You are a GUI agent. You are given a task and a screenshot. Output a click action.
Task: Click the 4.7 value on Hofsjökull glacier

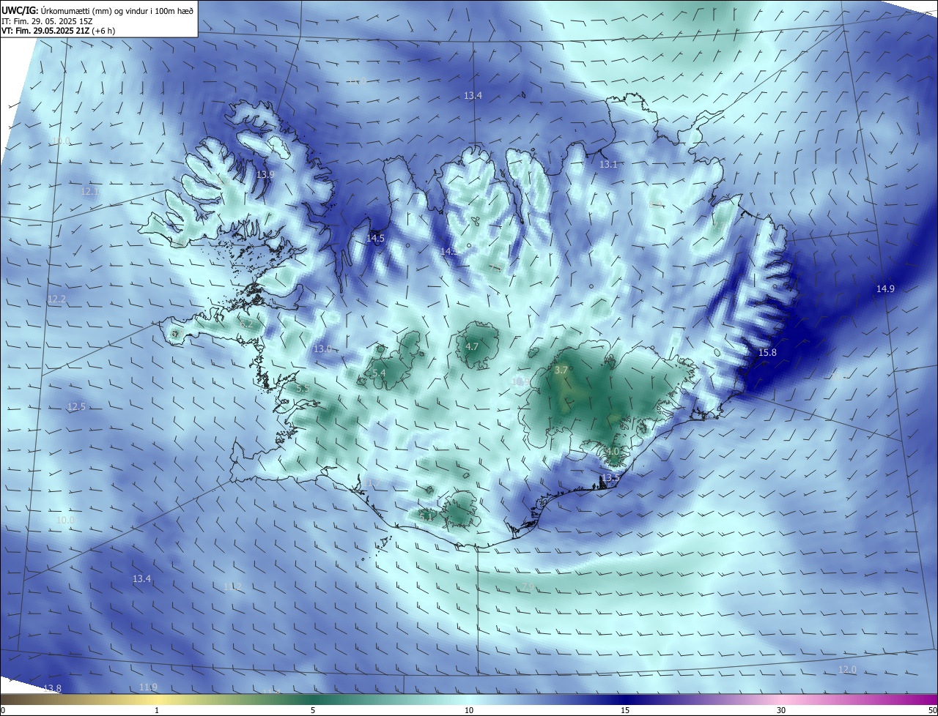tap(472, 347)
